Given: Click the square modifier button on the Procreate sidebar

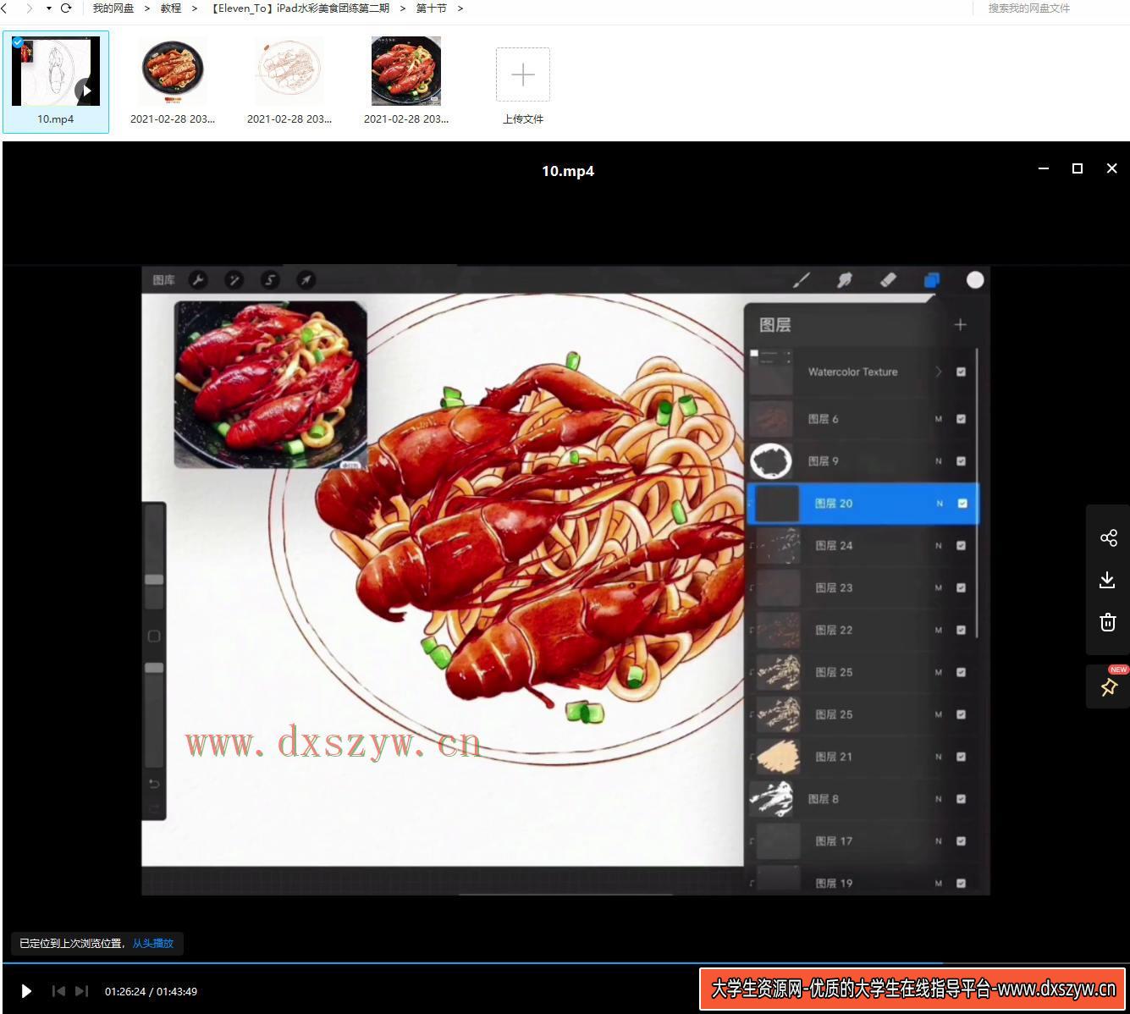Looking at the screenshot, I should [154, 636].
